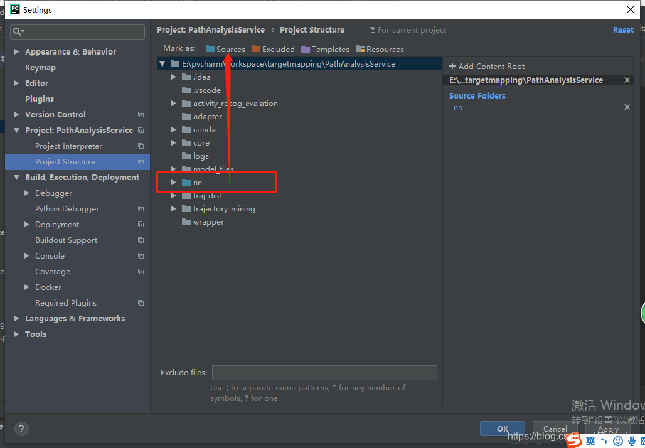Select the trajectory_mining folder icon

186,209
